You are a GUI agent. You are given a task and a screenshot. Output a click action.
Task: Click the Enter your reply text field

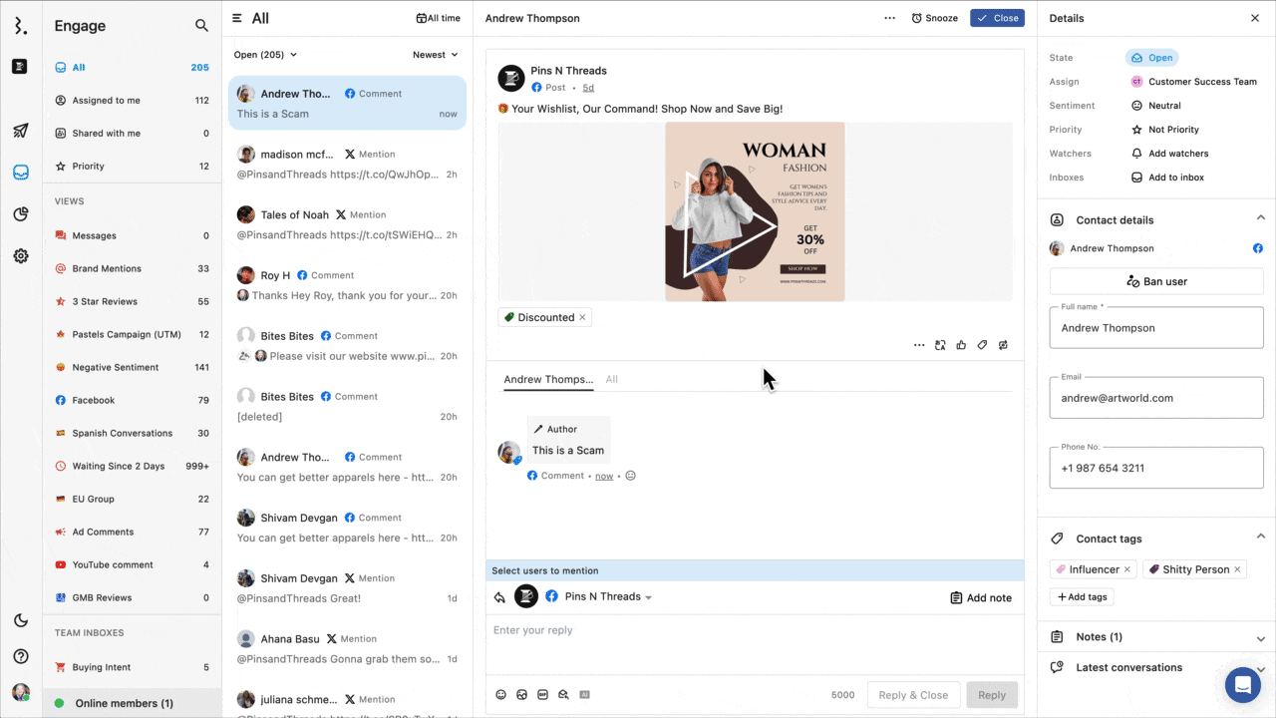[755, 630]
